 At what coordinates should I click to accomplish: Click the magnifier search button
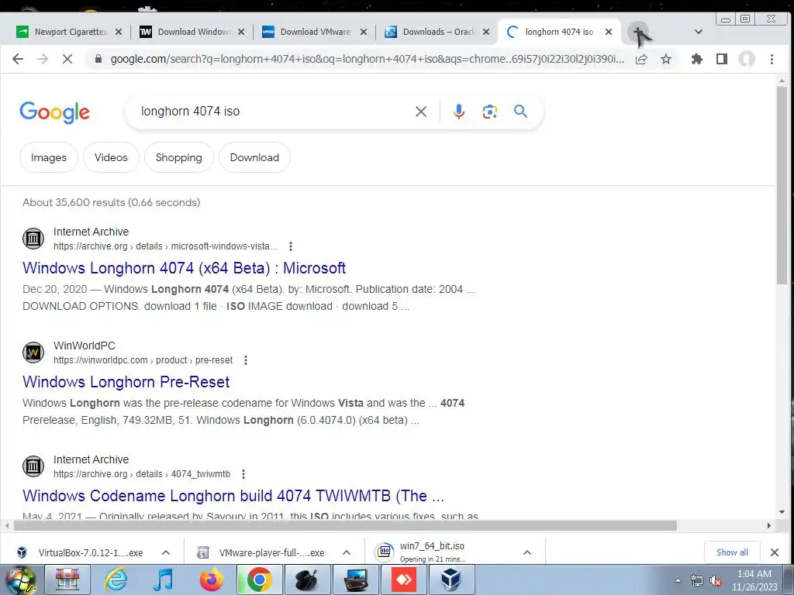[x=520, y=112]
